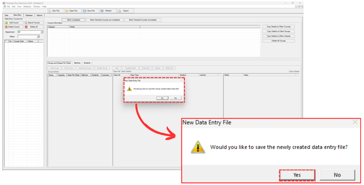Open the Status dropdown list
364x185 pixels.
38,37
